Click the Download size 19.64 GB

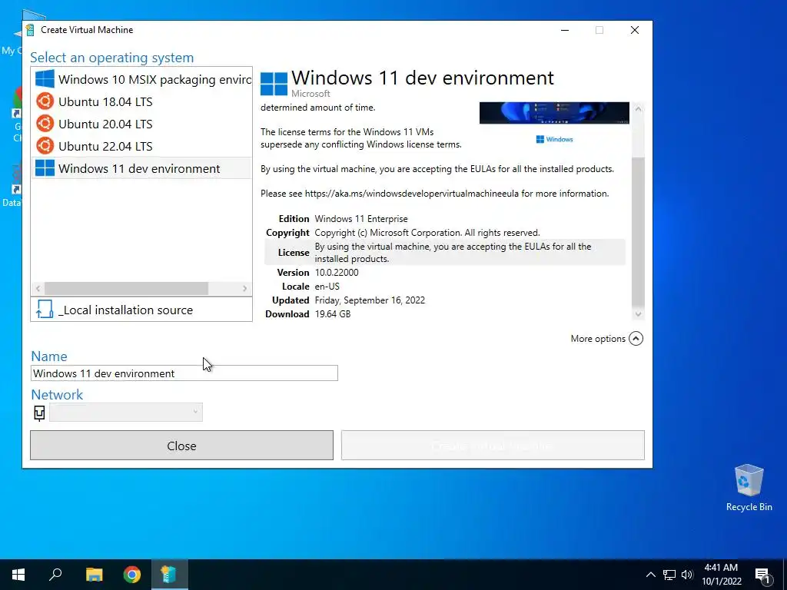[332, 314]
